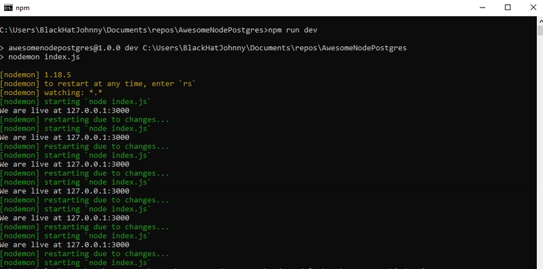Click the vertical scrollbar thumb
The width and height of the screenshot is (543, 269).
click(x=540, y=30)
